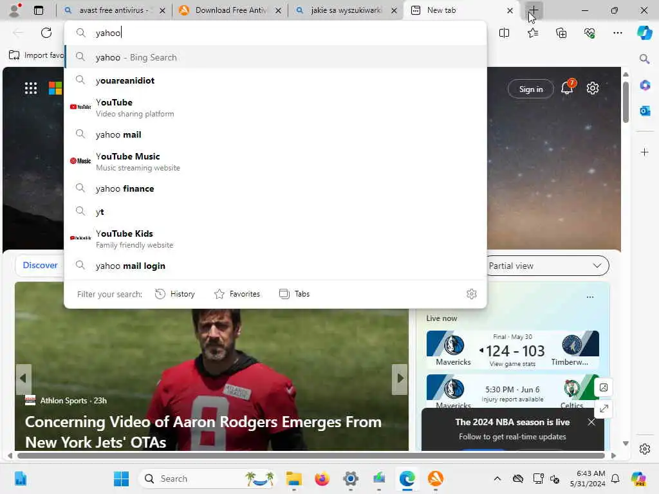The height and width of the screenshot is (494, 659).
Task: Open the notifications bell icon
Action: (568, 87)
